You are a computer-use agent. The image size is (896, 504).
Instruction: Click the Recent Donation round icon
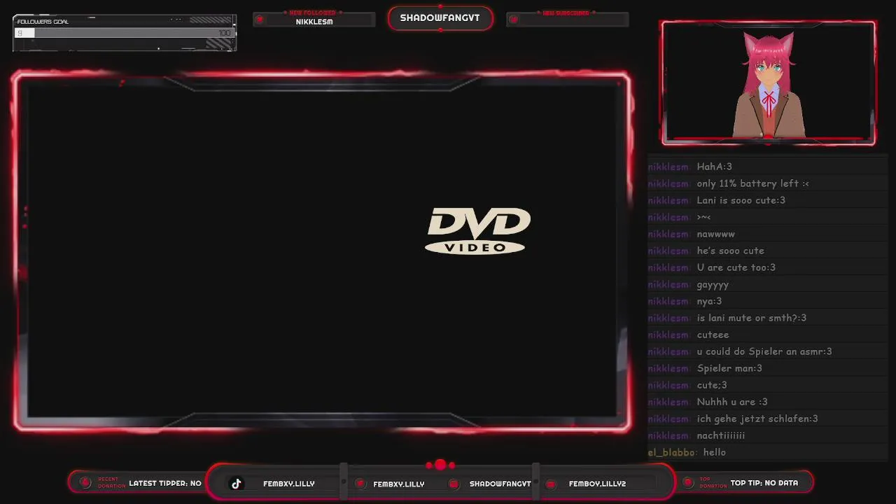[85, 482]
